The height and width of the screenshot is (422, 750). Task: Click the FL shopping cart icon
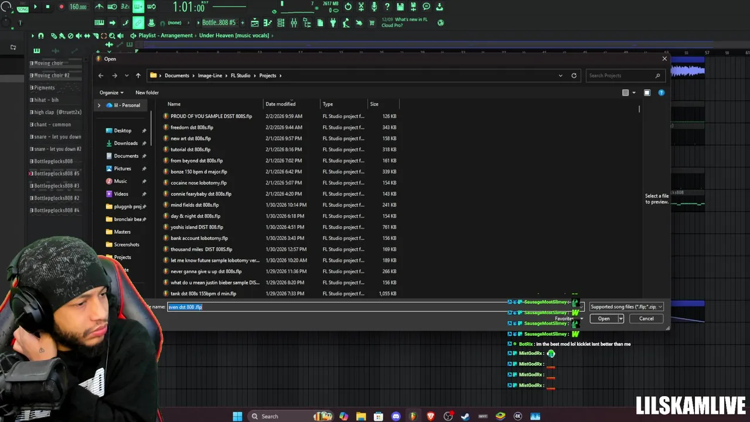[x=371, y=23]
